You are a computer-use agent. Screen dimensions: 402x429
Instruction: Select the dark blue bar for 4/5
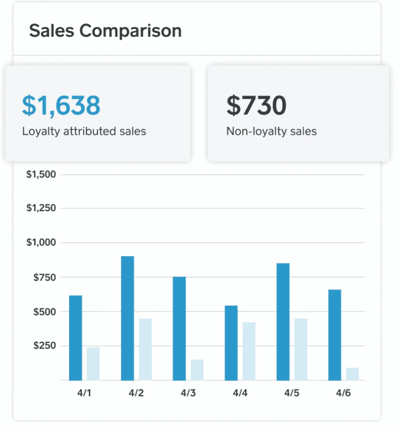[x=283, y=321]
